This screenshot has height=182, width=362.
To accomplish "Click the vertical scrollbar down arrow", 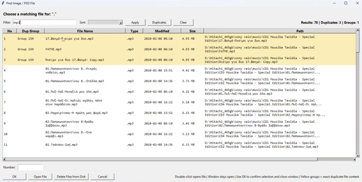I will pos(358,156).
